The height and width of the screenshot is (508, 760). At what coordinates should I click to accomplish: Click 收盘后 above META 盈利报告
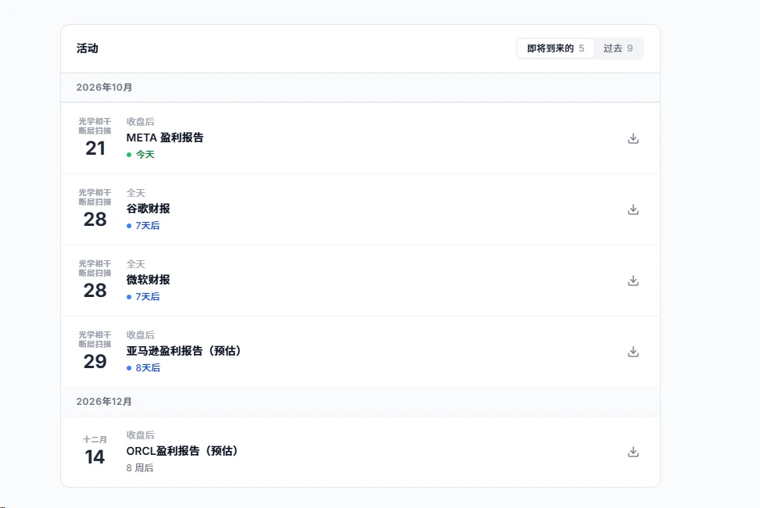click(141, 122)
